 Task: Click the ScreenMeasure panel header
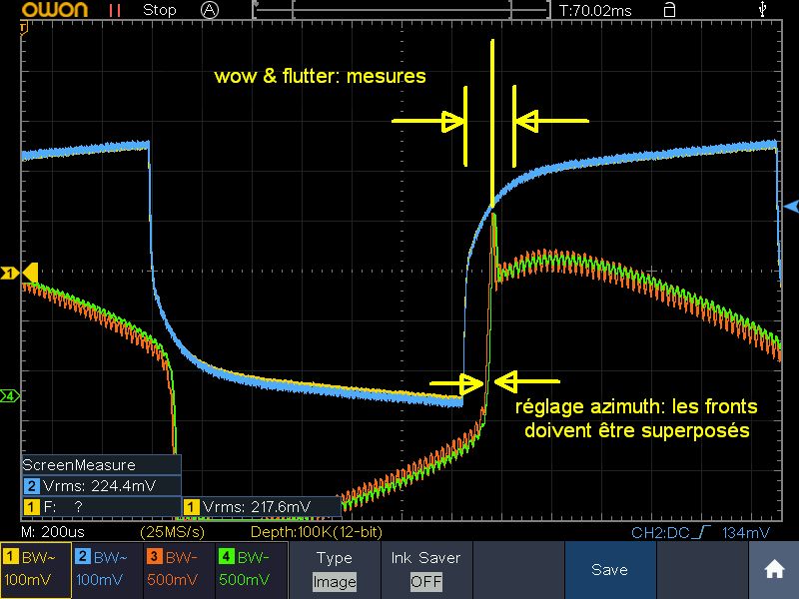coord(101,464)
